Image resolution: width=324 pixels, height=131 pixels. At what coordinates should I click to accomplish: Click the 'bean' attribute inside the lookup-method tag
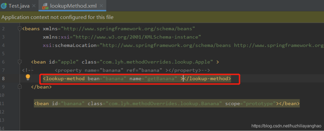click(x=93, y=79)
